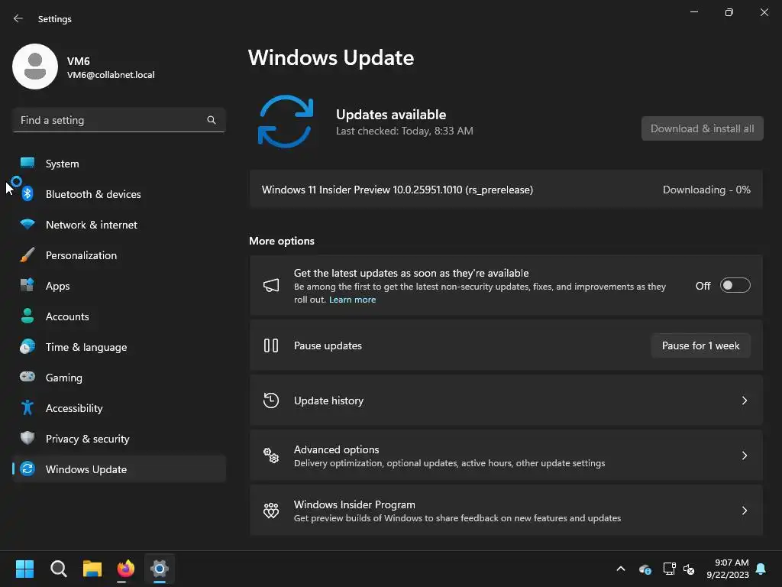Click the Accessibility figure icon
Image resolution: width=782 pixels, height=587 pixels.
tap(27, 408)
